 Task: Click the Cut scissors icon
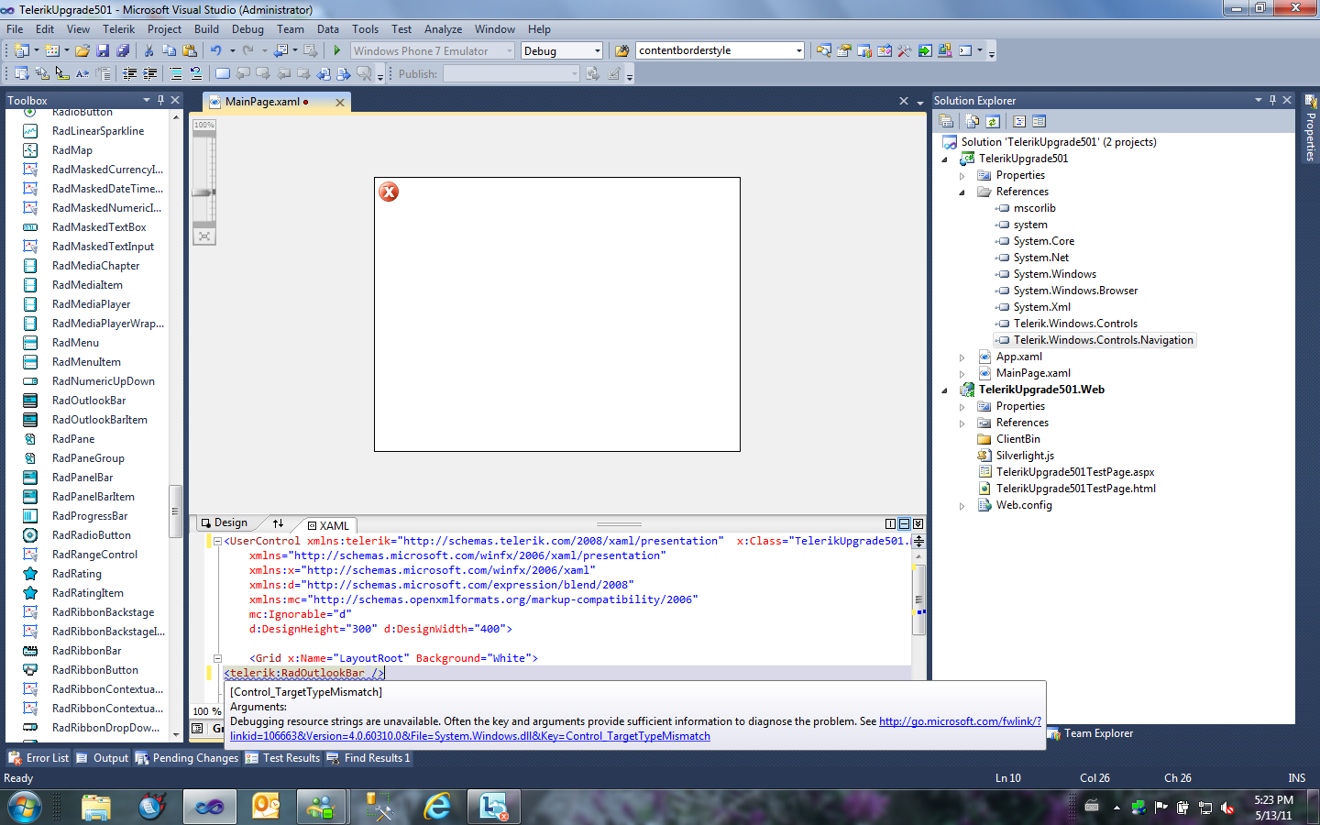pos(148,50)
